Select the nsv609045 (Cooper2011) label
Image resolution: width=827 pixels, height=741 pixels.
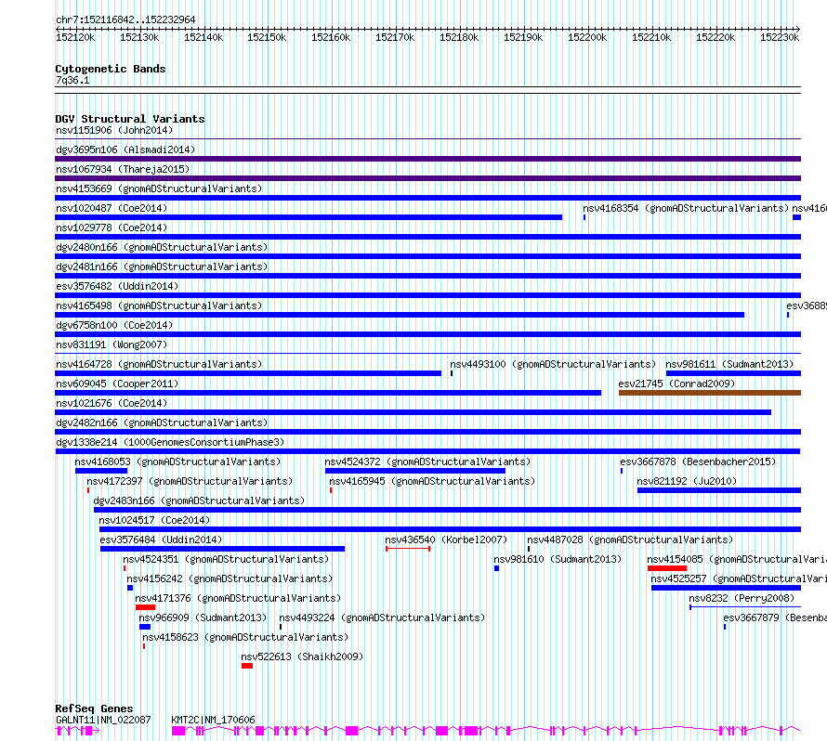point(117,383)
